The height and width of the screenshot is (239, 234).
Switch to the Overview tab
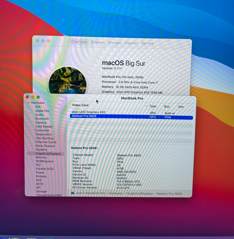pyautogui.click(x=79, y=42)
